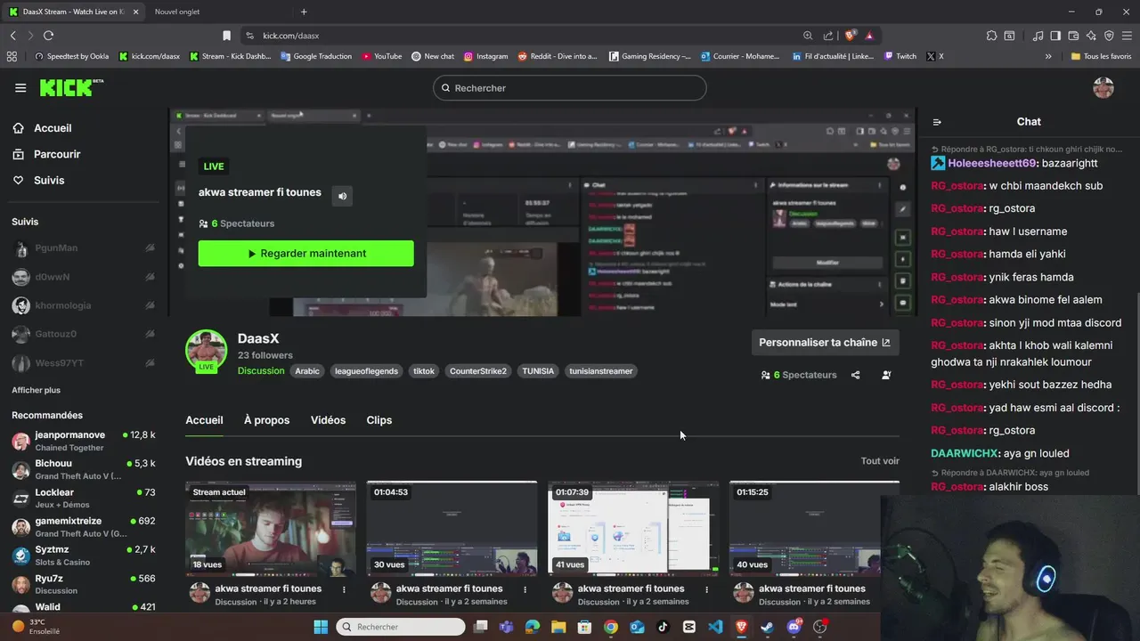Image resolution: width=1140 pixels, height=641 pixels.
Task: Switch to the À propos tab
Action: coord(266,420)
